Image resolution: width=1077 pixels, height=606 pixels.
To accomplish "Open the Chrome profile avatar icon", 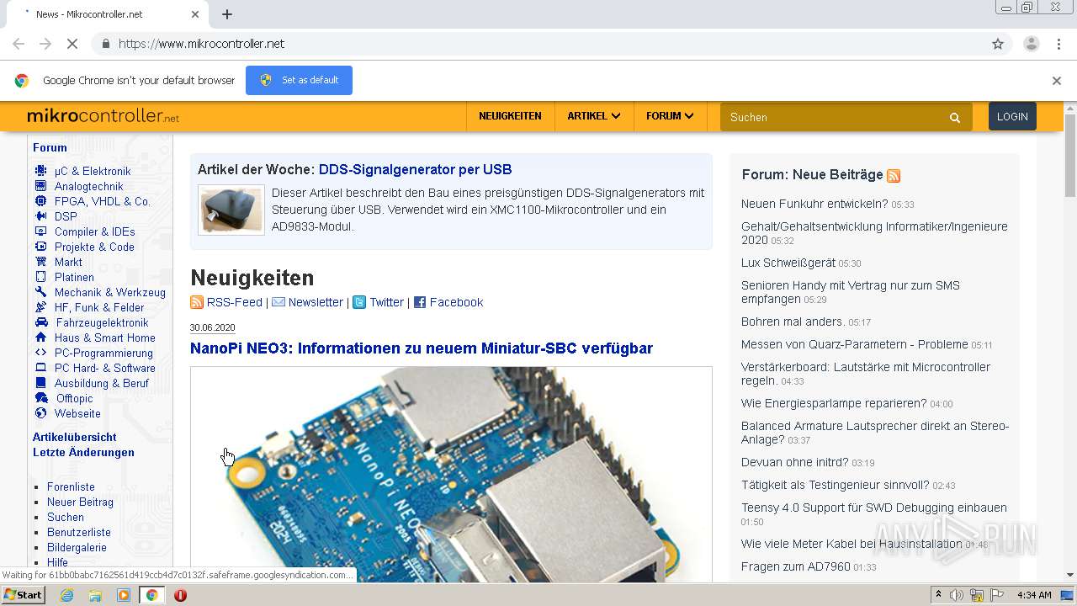I will [x=1032, y=44].
